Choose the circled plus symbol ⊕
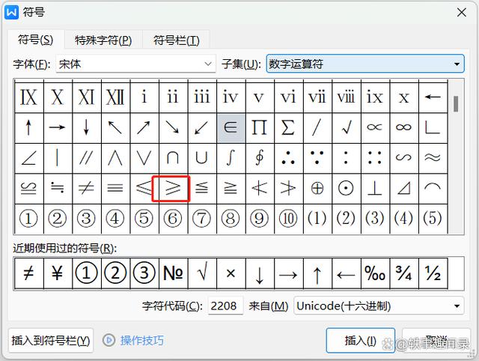Viewport: 479px width, 361px height. (317, 188)
